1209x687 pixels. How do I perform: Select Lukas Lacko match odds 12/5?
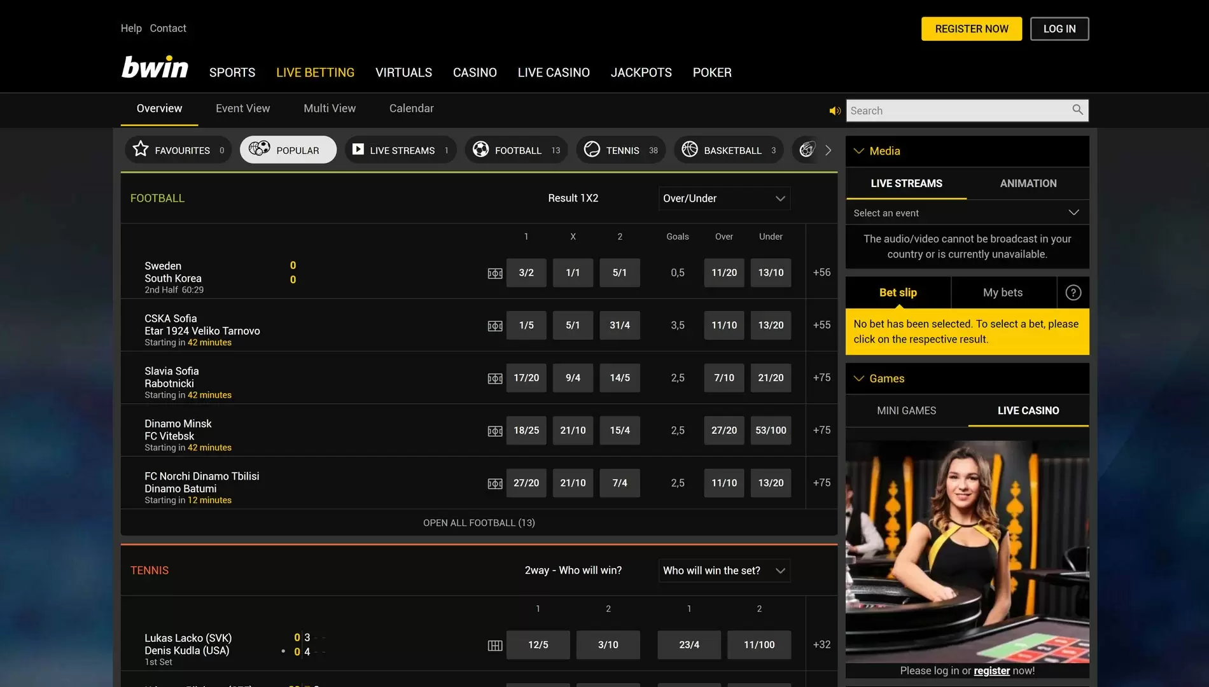[x=538, y=644]
